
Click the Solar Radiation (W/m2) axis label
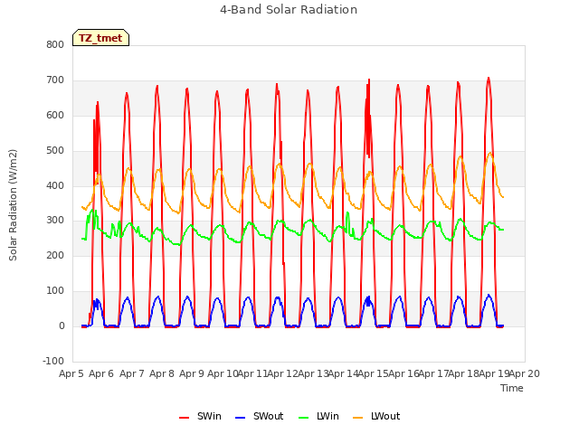coord(13,205)
